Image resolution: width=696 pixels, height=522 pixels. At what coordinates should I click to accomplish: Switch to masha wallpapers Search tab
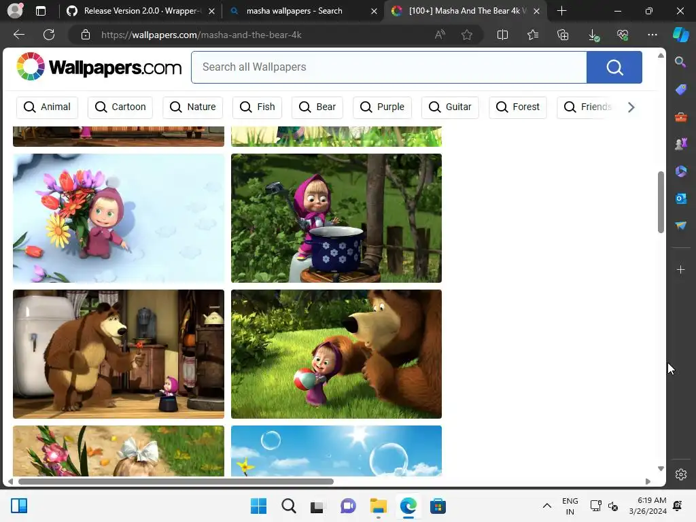[294, 11]
